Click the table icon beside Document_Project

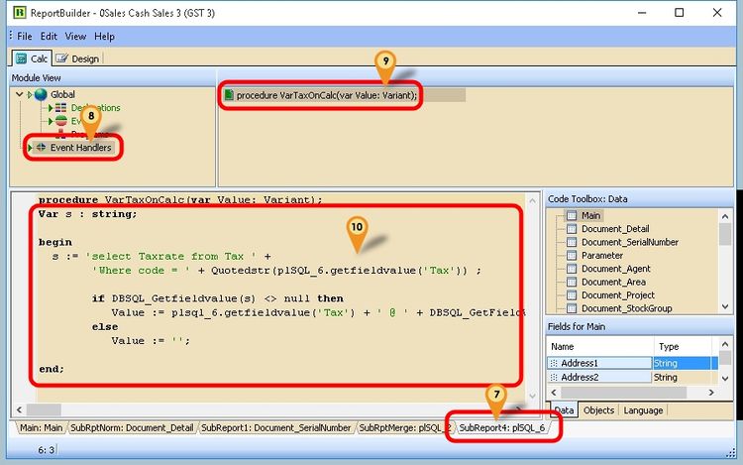[572, 295]
